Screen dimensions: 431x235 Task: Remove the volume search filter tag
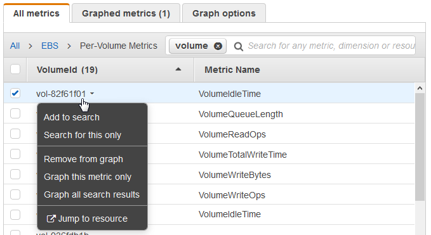click(218, 46)
